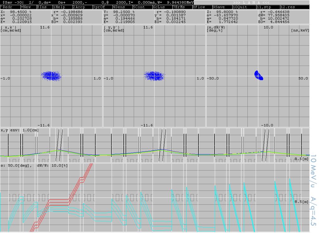Click the ø: 50.0[deg], dW/W: 10.0[%] label
This screenshot has height=243, width=324.
click(34, 165)
